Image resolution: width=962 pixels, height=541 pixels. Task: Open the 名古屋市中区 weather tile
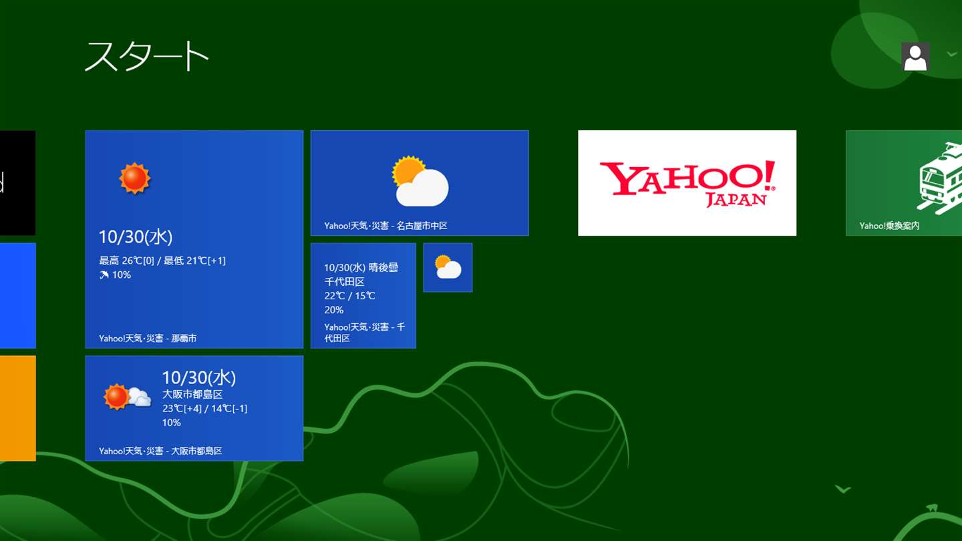pos(420,183)
